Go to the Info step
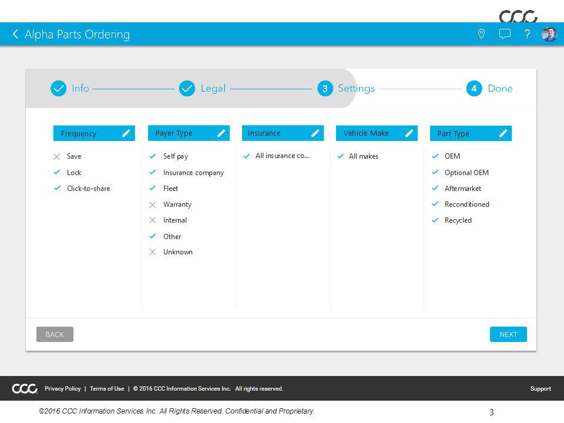This screenshot has width=564, height=423. pos(70,89)
